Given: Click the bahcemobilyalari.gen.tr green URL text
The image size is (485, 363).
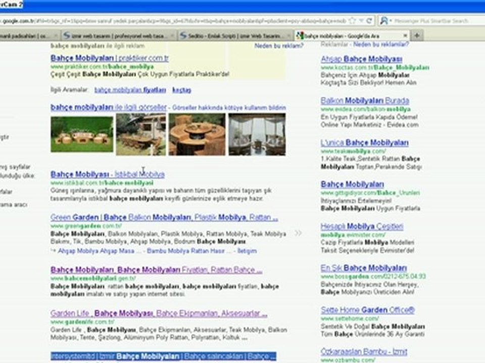Looking at the screenshot, I should click(93, 278).
